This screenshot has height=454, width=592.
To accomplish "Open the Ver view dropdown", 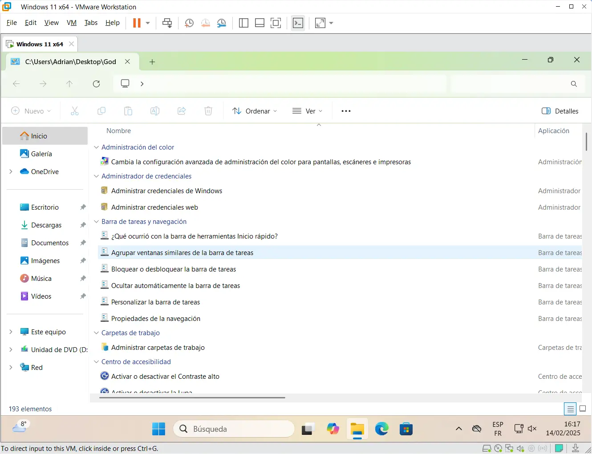I will click(308, 111).
